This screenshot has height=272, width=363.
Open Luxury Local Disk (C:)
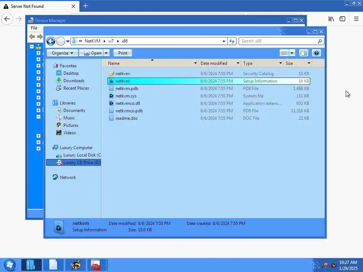(82, 155)
